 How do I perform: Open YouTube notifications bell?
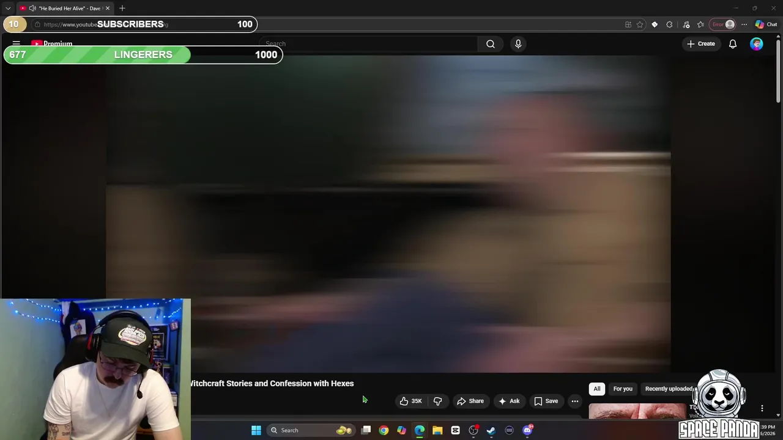[x=733, y=44]
